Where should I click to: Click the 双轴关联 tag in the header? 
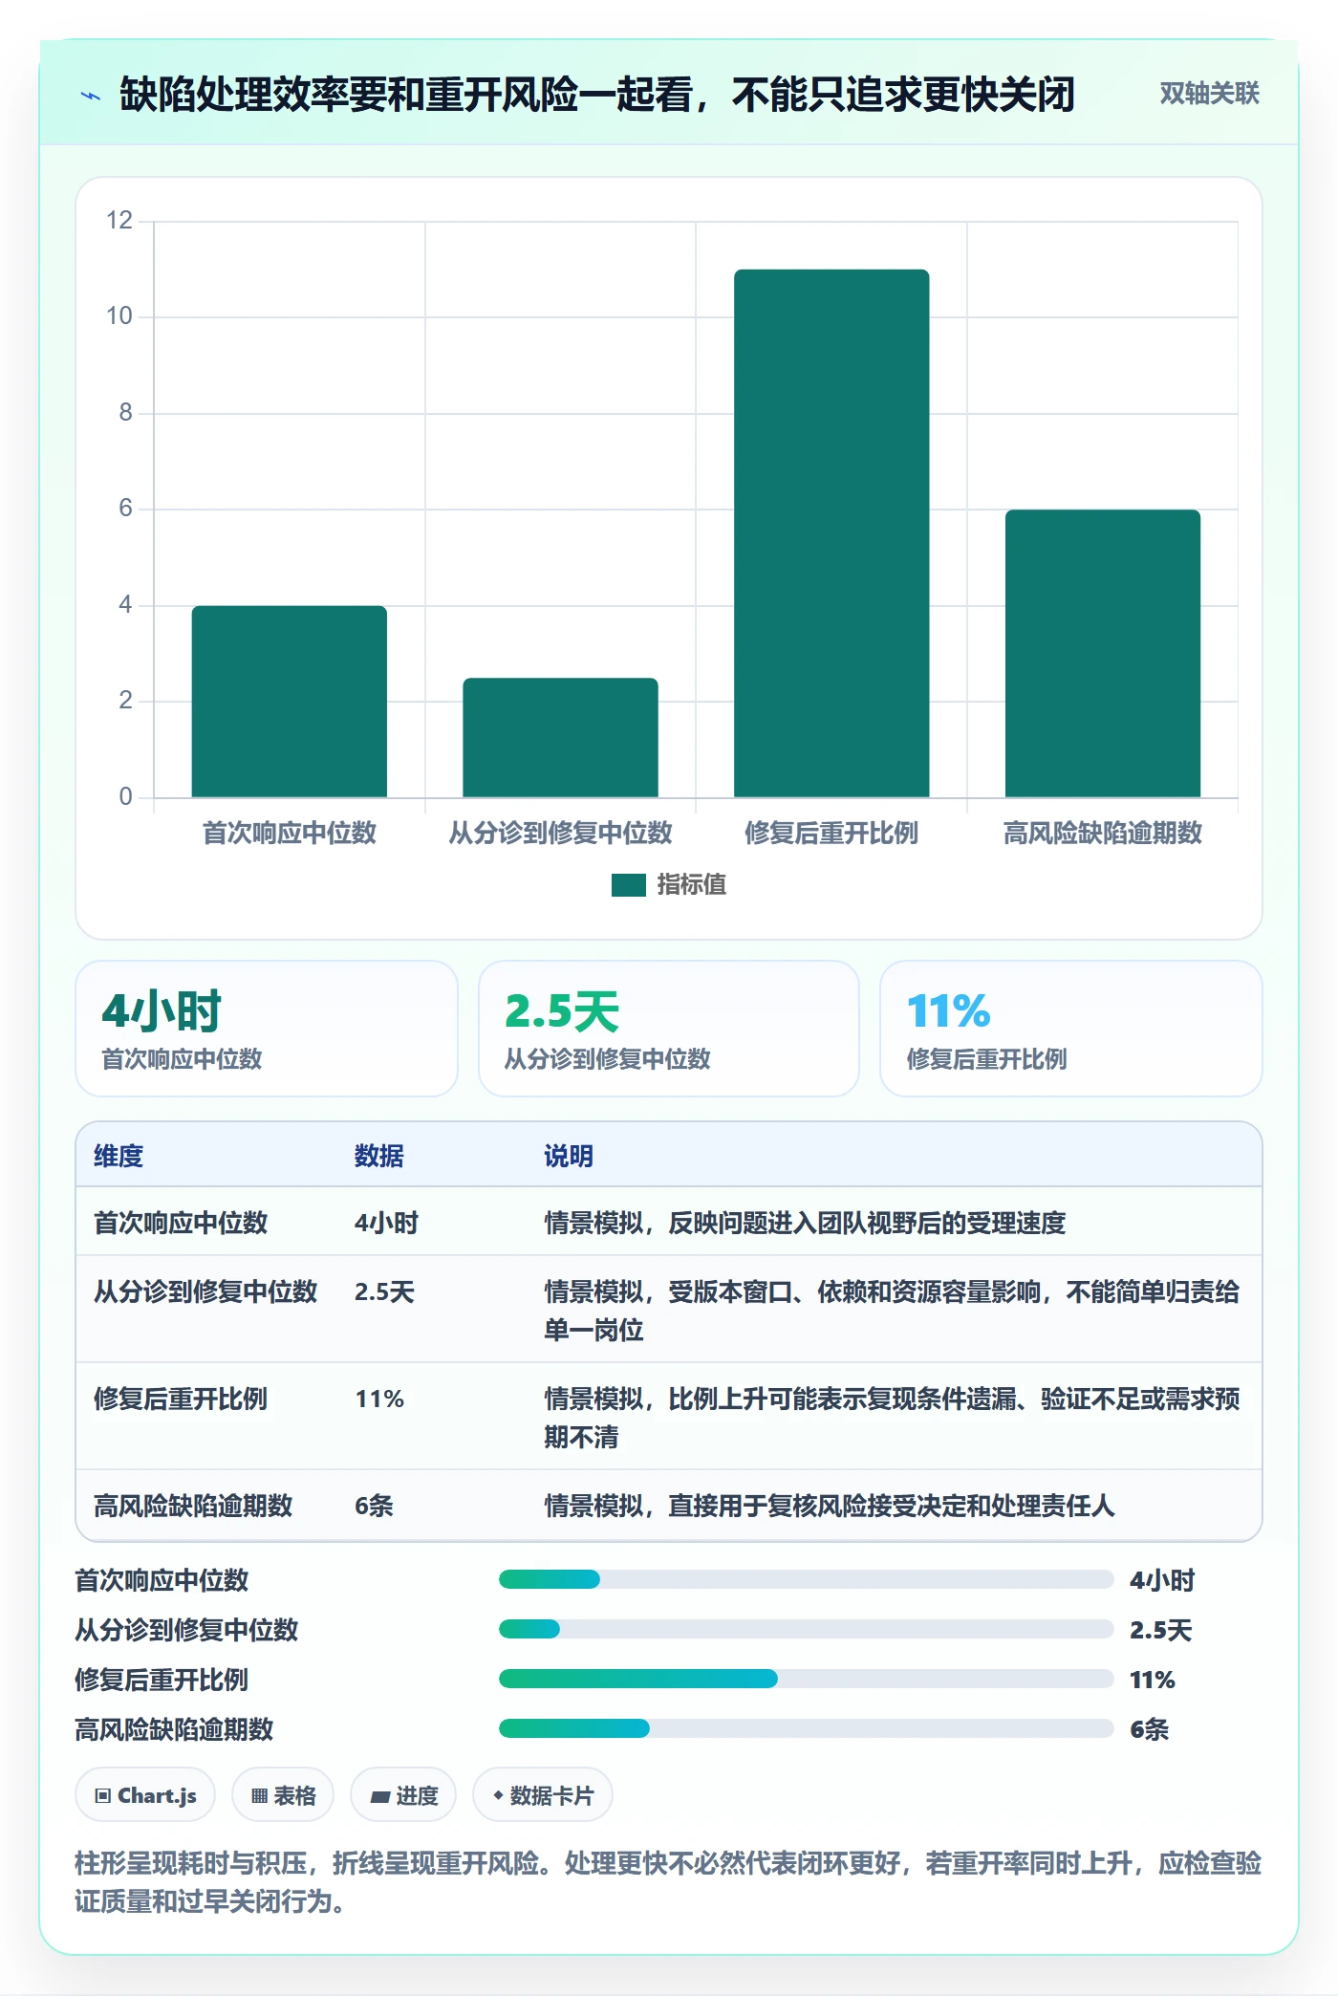point(1209,94)
